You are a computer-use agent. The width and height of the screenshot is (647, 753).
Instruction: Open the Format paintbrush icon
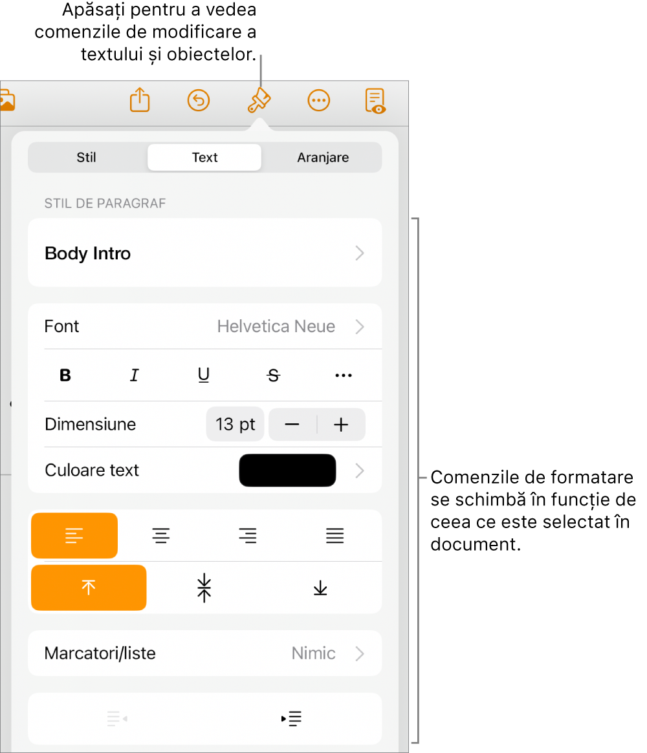[x=259, y=100]
